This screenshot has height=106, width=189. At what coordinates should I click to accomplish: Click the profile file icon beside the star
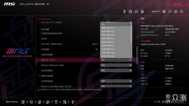tap(142, 12)
